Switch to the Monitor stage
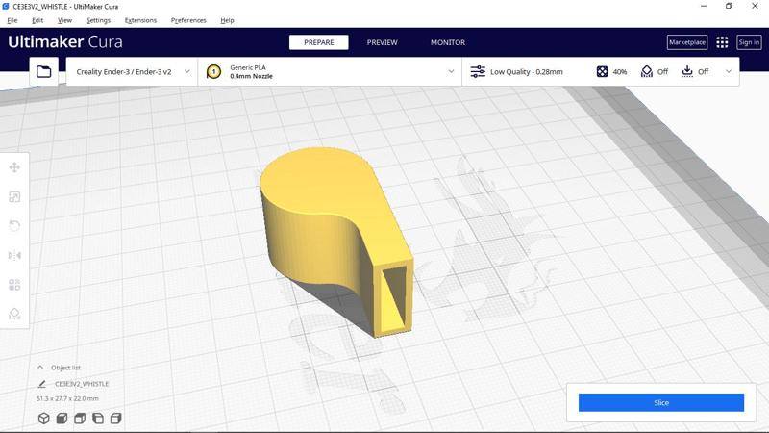 (448, 42)
